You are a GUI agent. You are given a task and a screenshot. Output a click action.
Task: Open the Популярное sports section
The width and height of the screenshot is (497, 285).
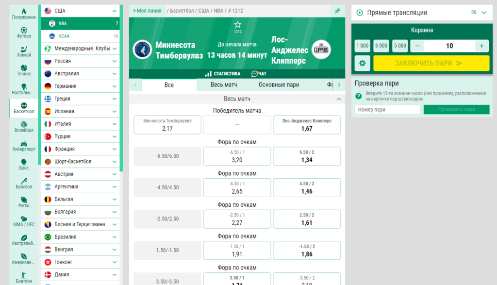24,14
